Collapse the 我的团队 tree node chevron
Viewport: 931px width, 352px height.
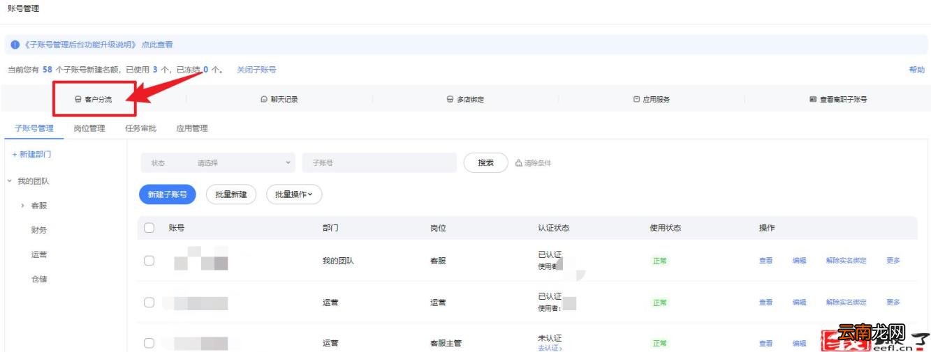10,181
